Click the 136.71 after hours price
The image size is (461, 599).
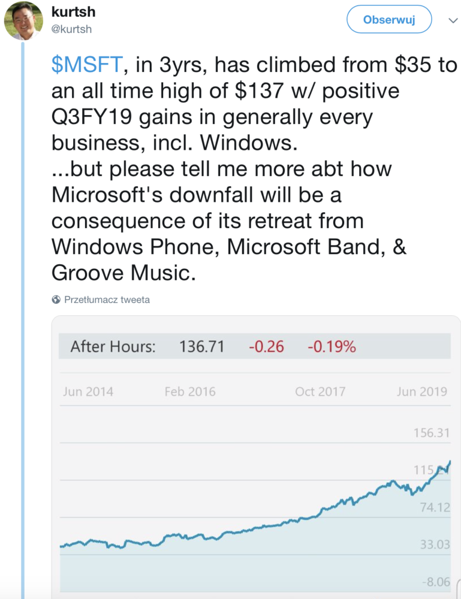tap(202, 346)
